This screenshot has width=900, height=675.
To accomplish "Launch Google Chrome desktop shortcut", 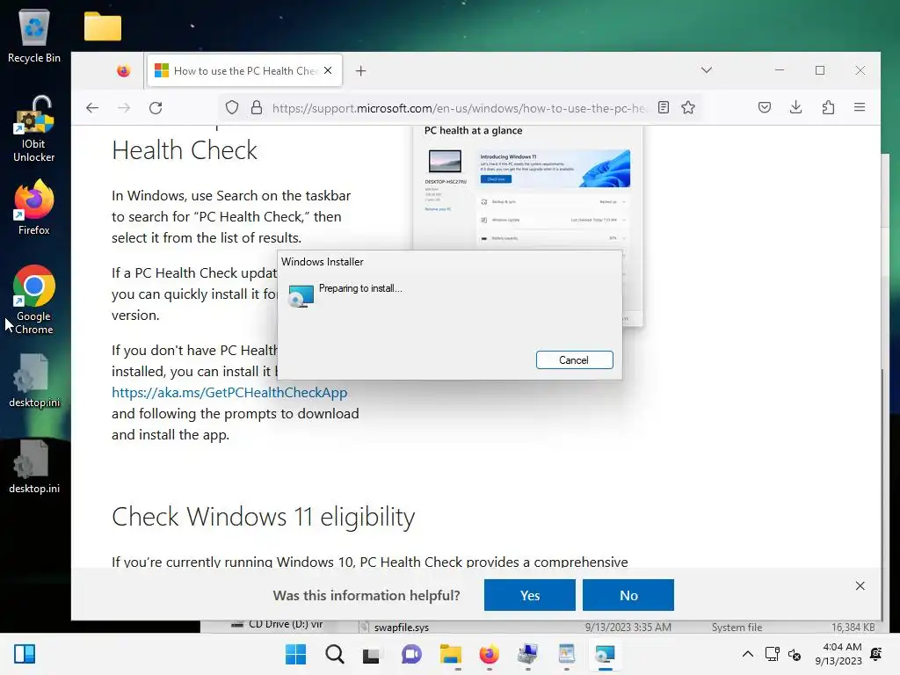I will click(34, 300).
